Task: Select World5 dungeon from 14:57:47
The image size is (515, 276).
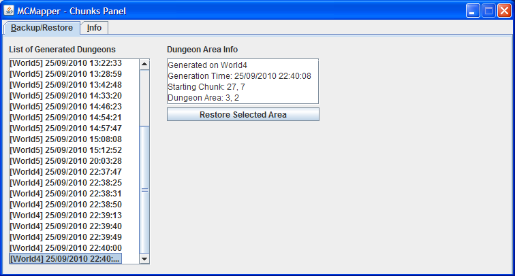Action: pos(66,128)
